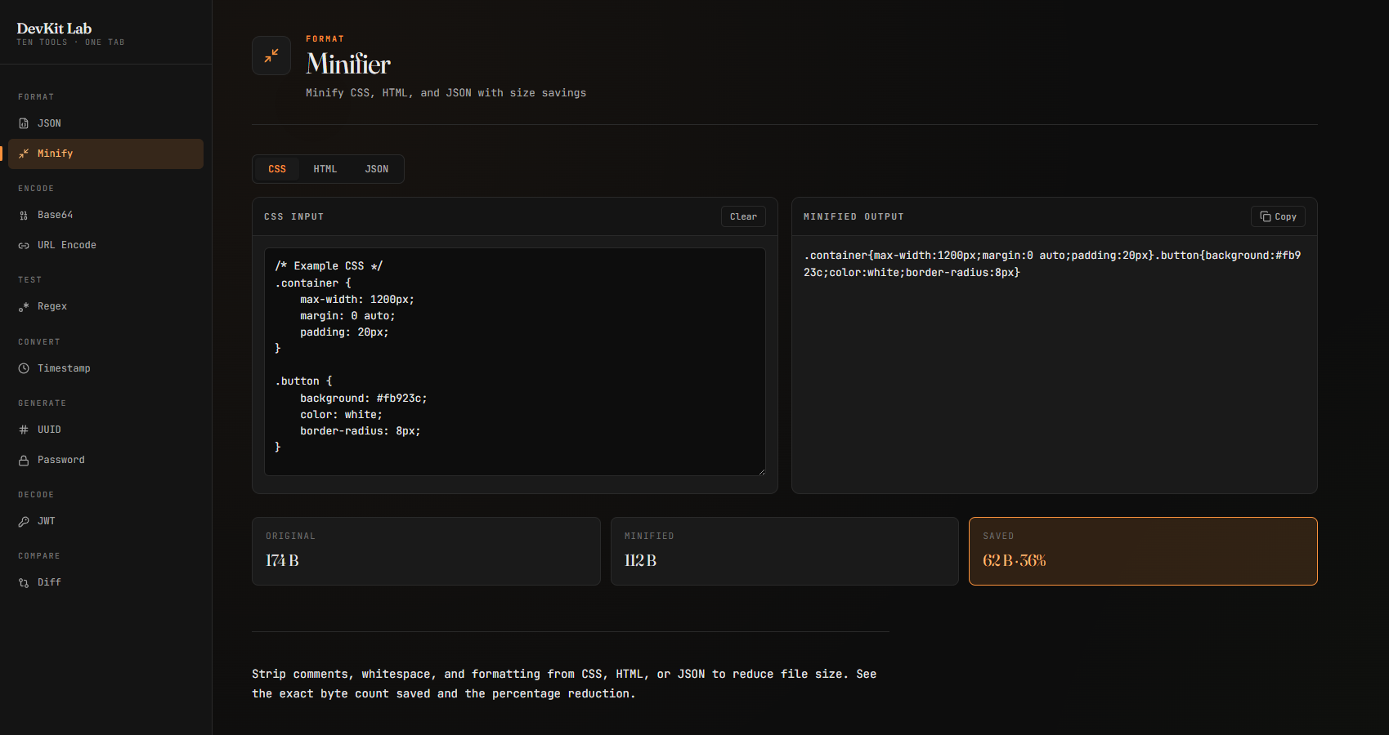The image size is (1389, 735).
Task: Open the UUID generator
Action: (105, 430)
